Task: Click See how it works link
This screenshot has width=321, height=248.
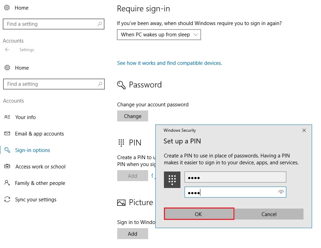Action: pyautogui.click(x=169, y=63)
